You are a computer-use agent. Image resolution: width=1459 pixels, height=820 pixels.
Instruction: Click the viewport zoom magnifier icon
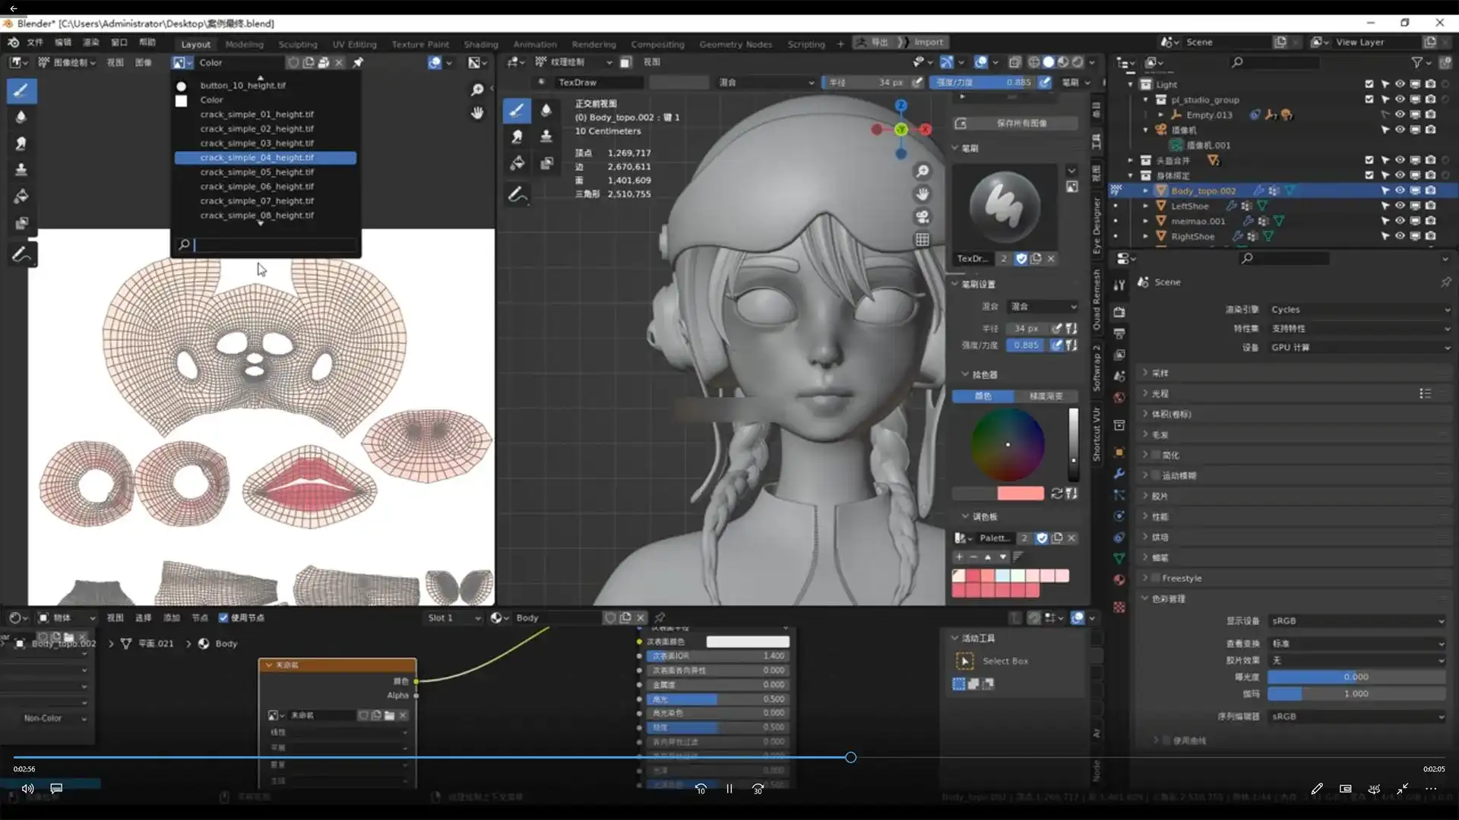point(922,171)
